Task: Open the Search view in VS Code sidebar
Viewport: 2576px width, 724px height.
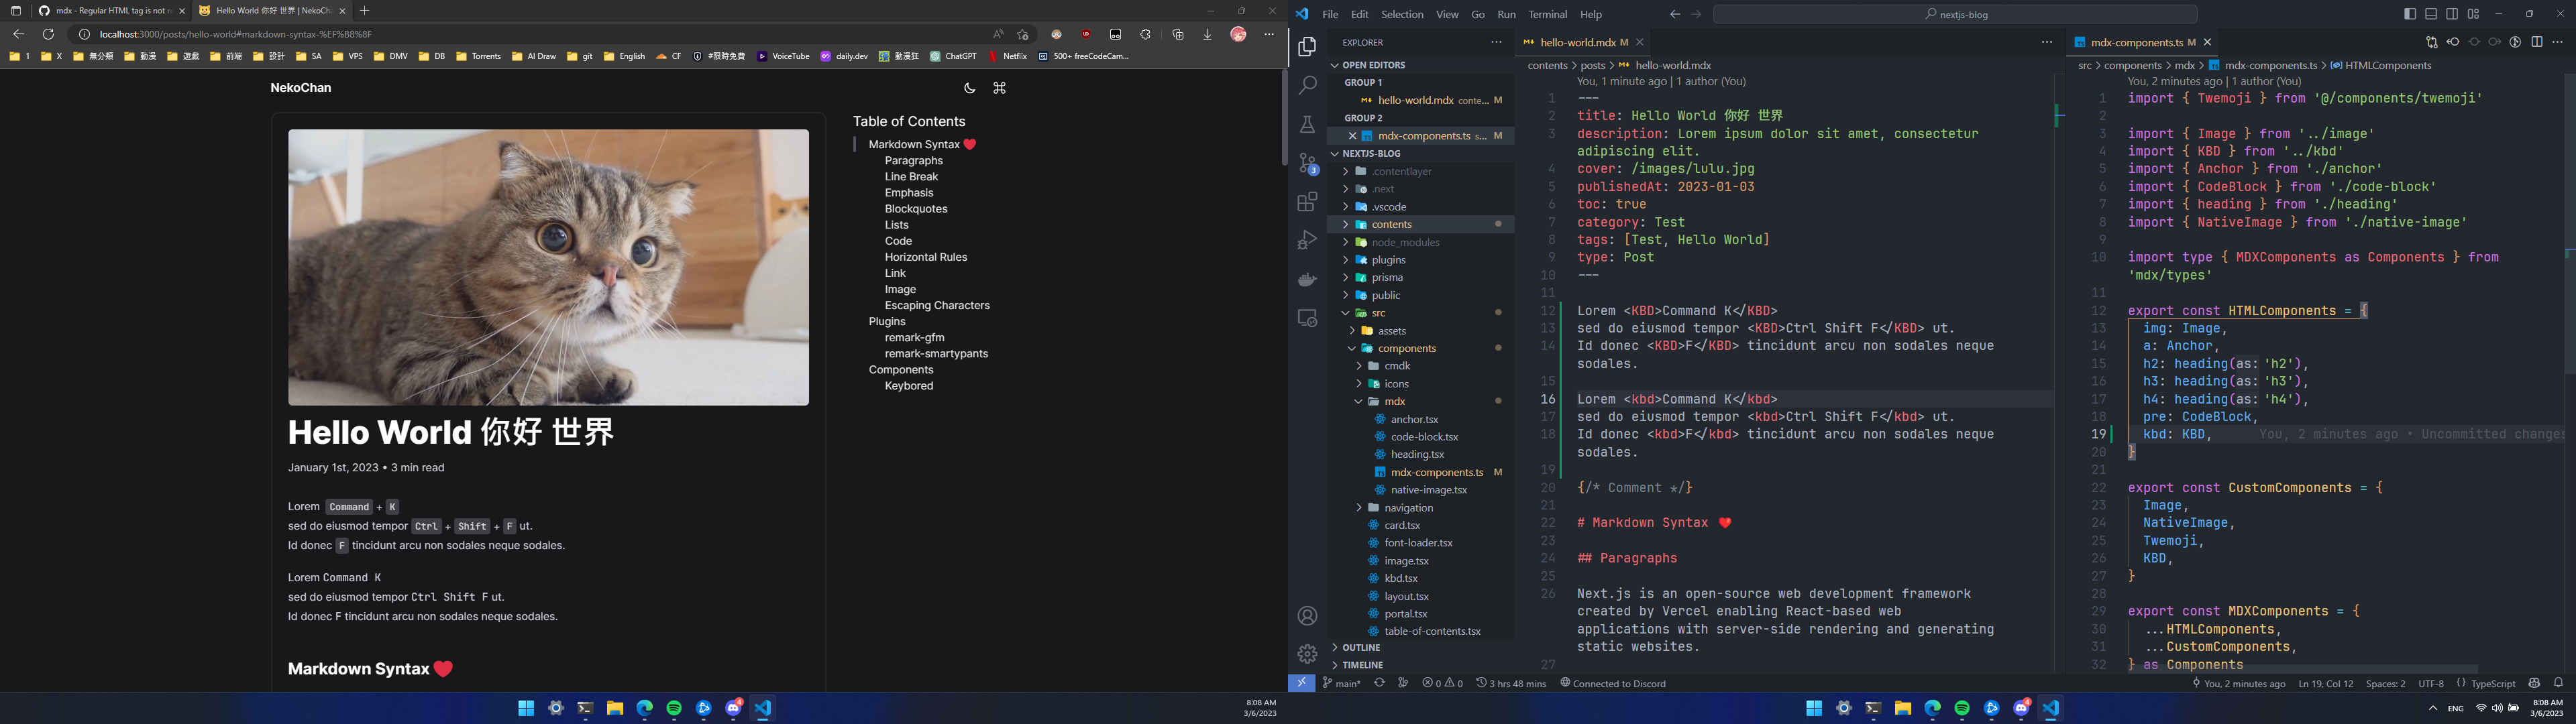Action: (1307, 85)
